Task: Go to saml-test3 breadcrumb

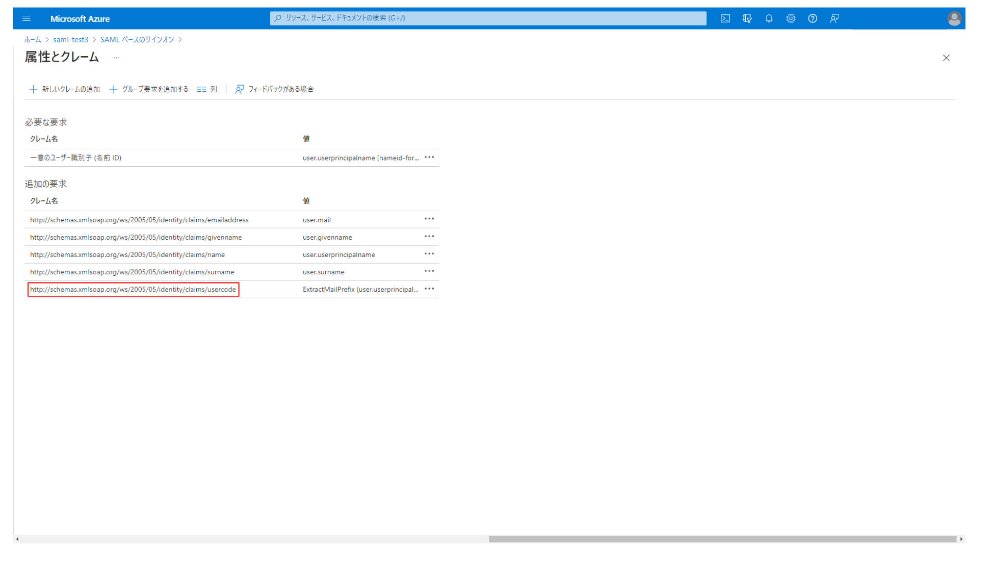Action: (70, 40)
